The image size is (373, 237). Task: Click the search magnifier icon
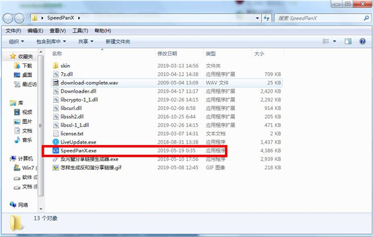click(366, 18)
